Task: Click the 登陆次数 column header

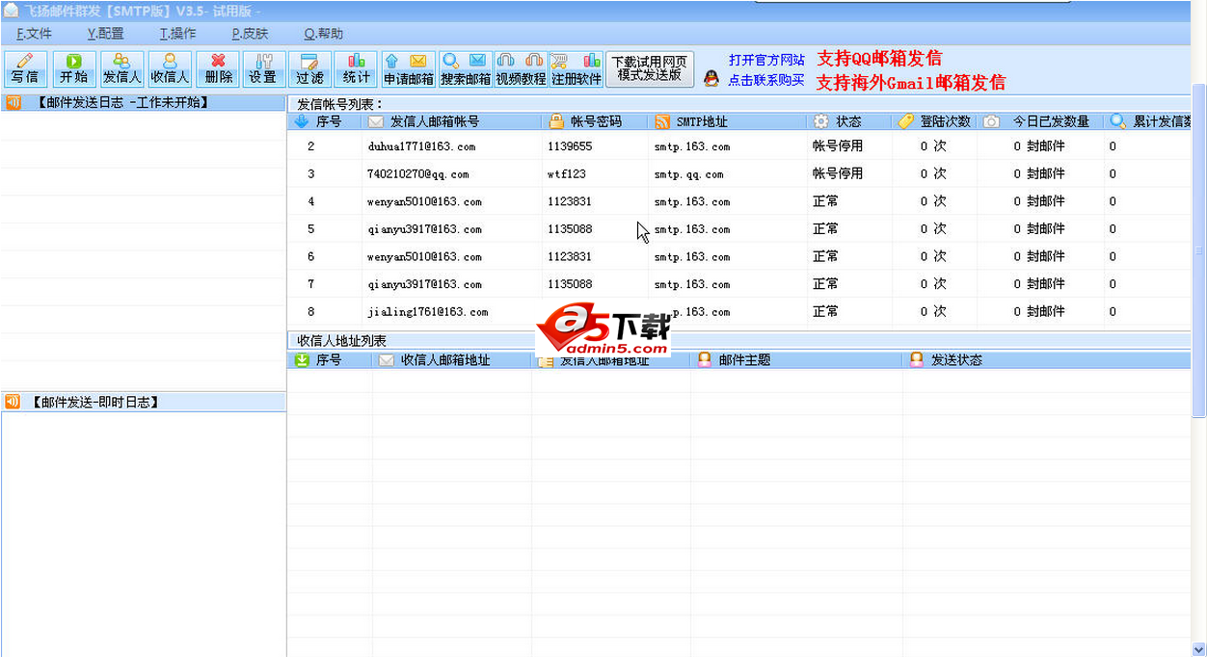Action: (933, 121)
